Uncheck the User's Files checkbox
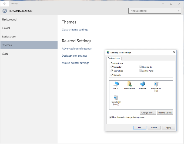The width and height of the screenshot is (184, 144). pos(112,71)
